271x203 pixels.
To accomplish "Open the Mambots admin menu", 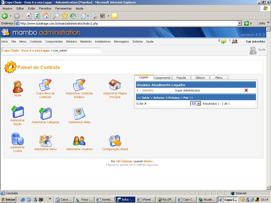I will (x=86, y=41).
